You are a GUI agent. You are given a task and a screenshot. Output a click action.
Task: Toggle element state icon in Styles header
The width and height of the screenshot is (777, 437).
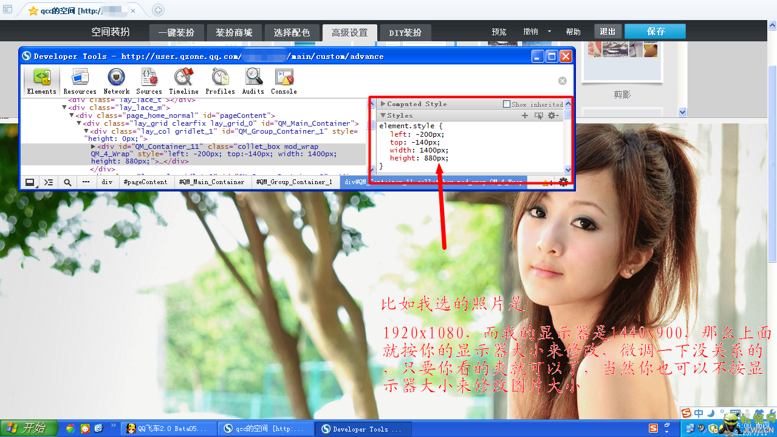tap(538, 115)
